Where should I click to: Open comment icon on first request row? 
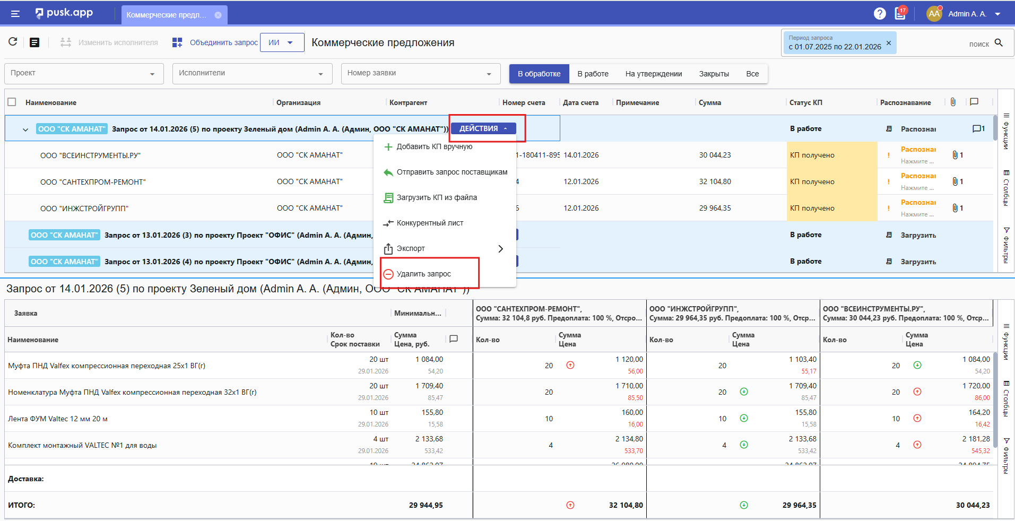(978, 128)
